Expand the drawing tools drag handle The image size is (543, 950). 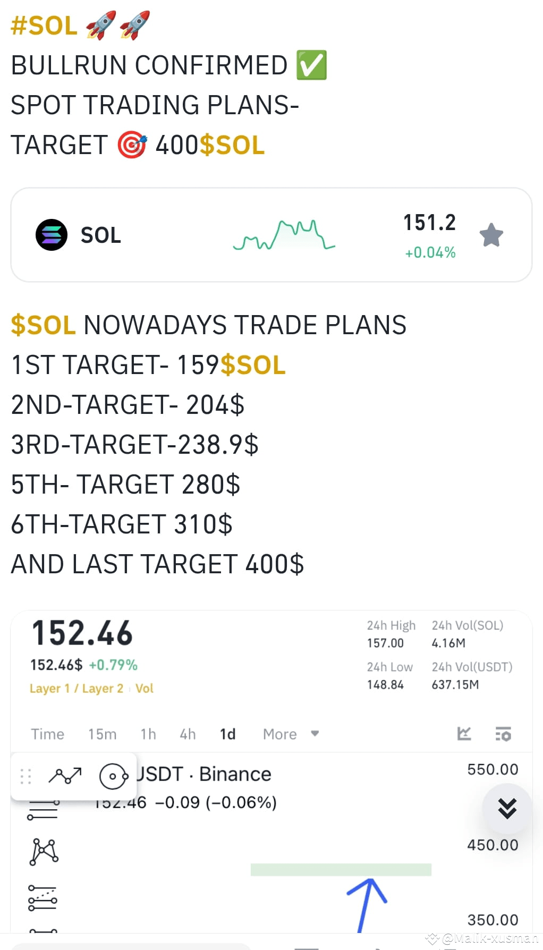tap(25, 776)
